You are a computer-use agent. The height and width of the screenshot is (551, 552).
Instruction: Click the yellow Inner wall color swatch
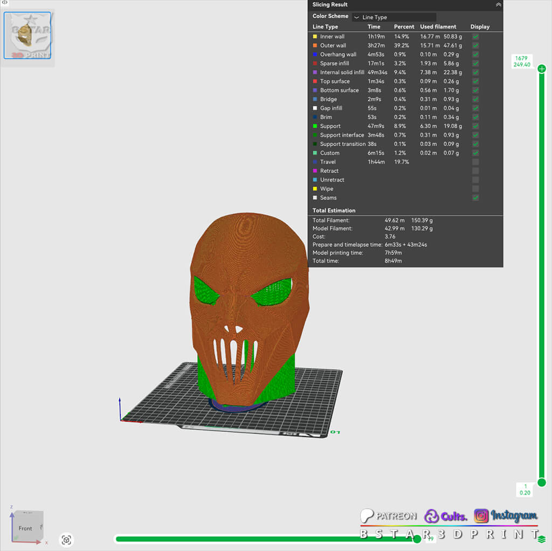315,36
